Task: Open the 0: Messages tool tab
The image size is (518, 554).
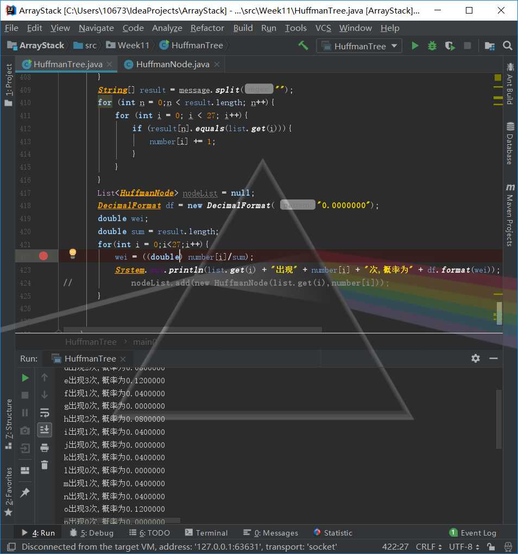Action: pyautogui.click(x=271, y=533)
